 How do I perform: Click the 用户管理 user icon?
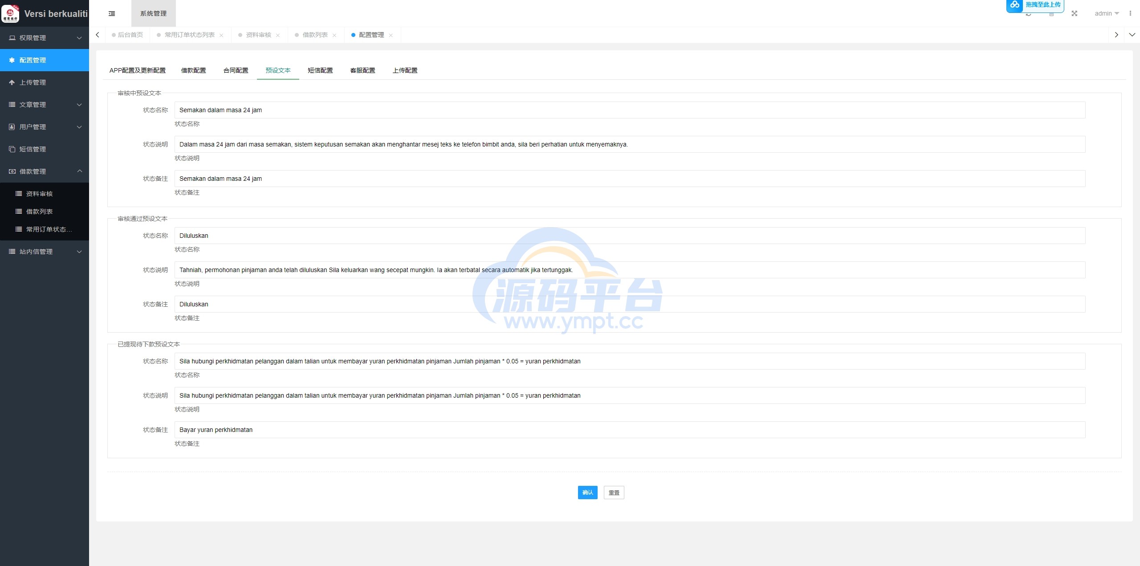point(12,127)
